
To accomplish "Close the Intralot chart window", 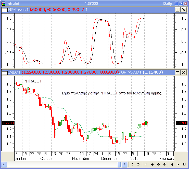I will point(185,4).
